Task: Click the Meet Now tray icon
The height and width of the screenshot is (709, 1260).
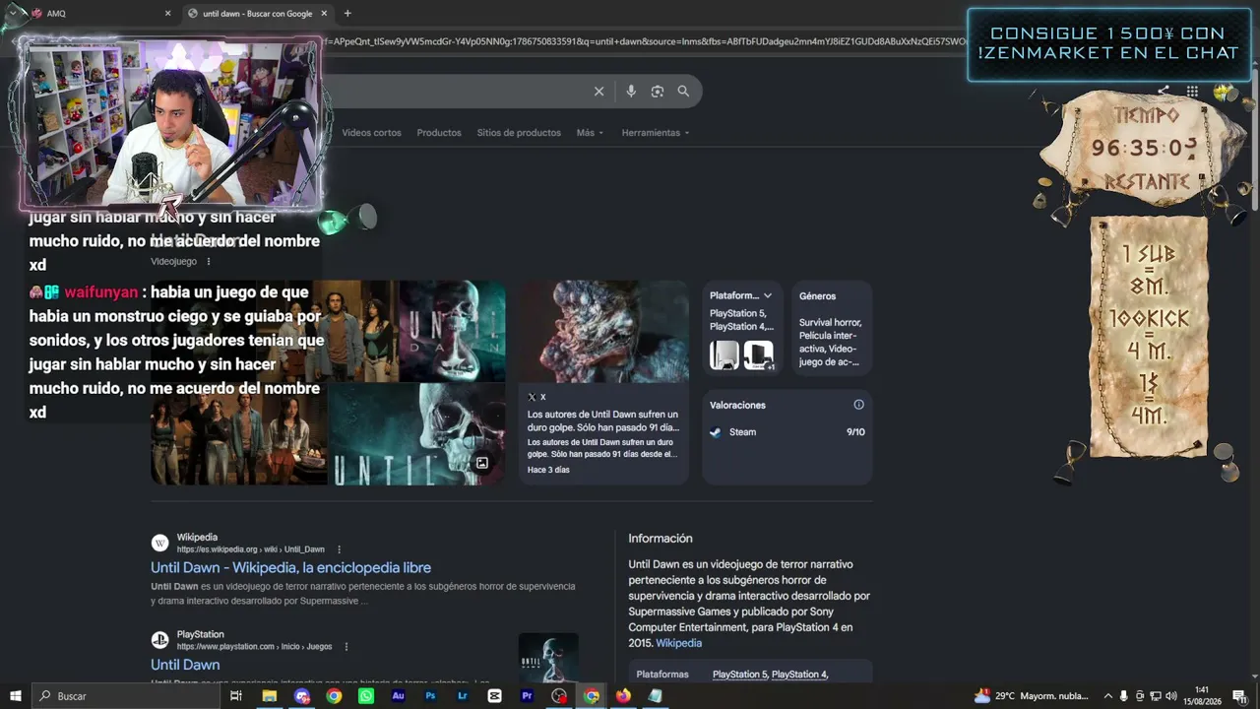Action: (x=1141, y=696)
